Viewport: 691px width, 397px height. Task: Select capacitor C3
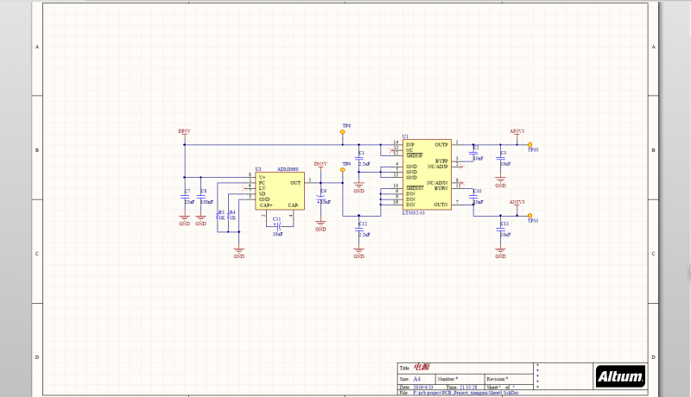(x=500, y=159)
